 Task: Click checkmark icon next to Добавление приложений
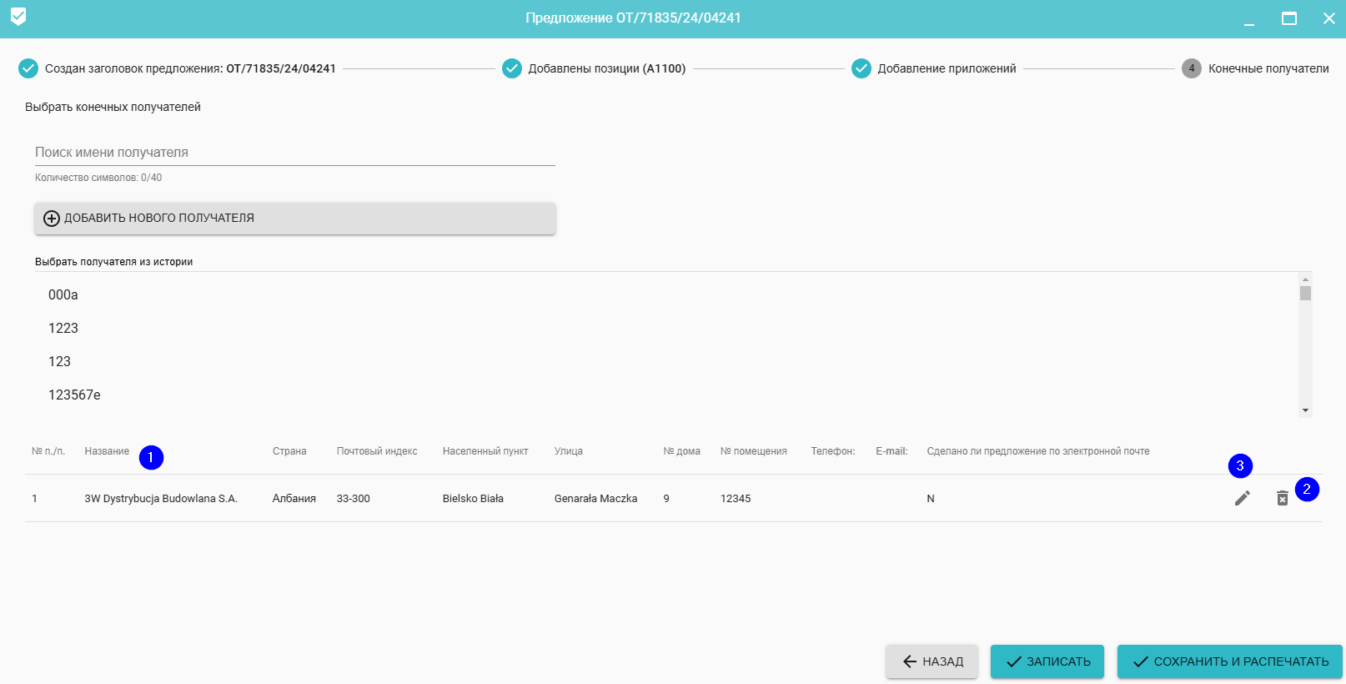point(861,68)
